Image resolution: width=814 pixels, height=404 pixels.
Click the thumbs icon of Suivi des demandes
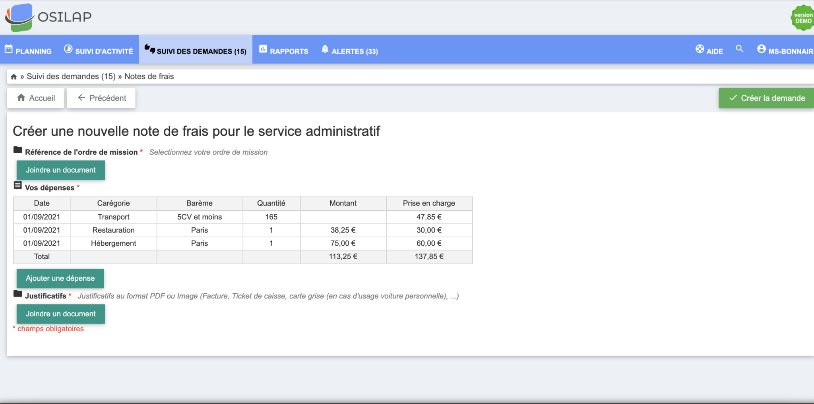click(150, 49)
